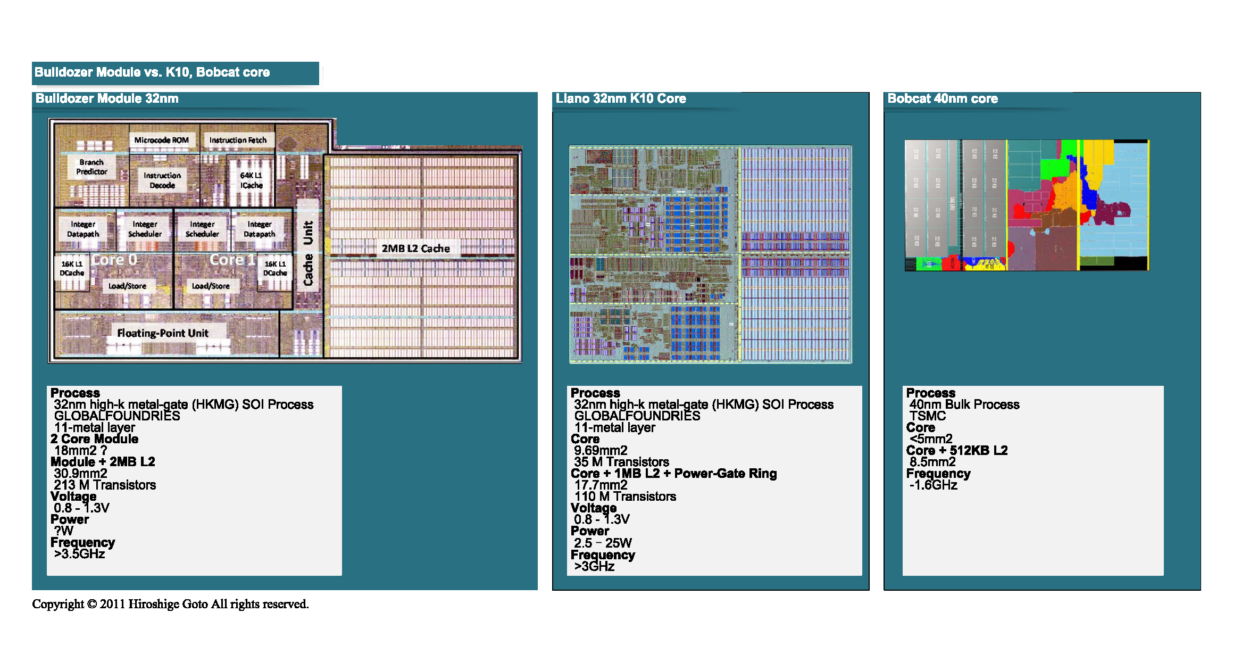Click the Core + 512KB L2 text
This screenshot has width=1258, height=670.
(957, 450)
